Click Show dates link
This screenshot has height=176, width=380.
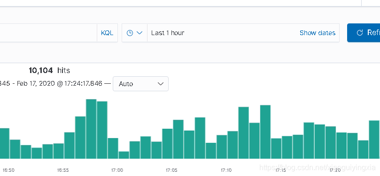(318, 33)
